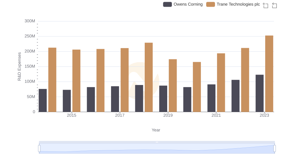Click the small grip at range slider top

point(157,142)
